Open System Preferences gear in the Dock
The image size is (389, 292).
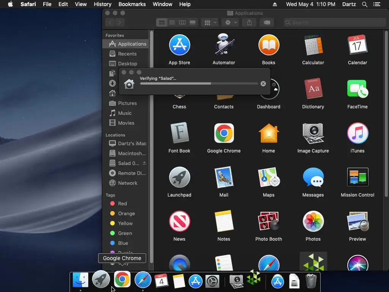point(212,281)
